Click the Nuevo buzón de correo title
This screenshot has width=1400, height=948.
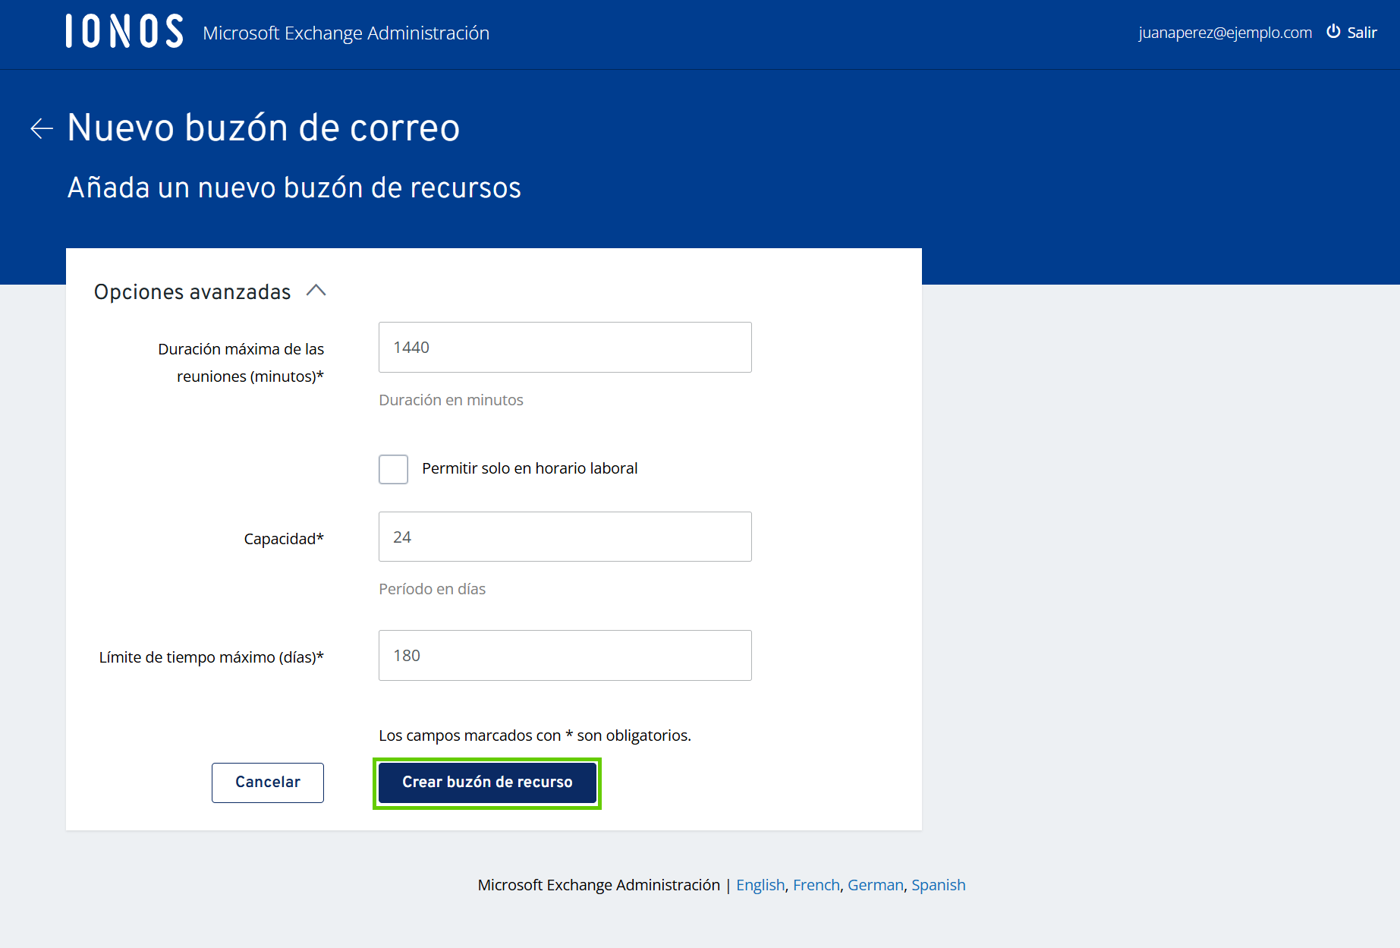tap(263, 128)
